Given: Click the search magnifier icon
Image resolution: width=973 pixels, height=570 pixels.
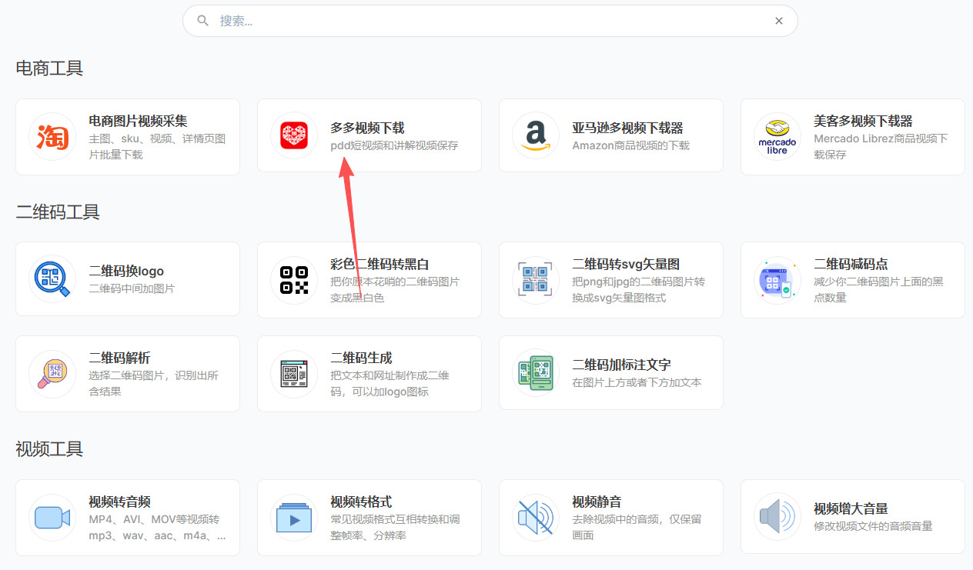Looking at the screenshot, I should (203, 21).
